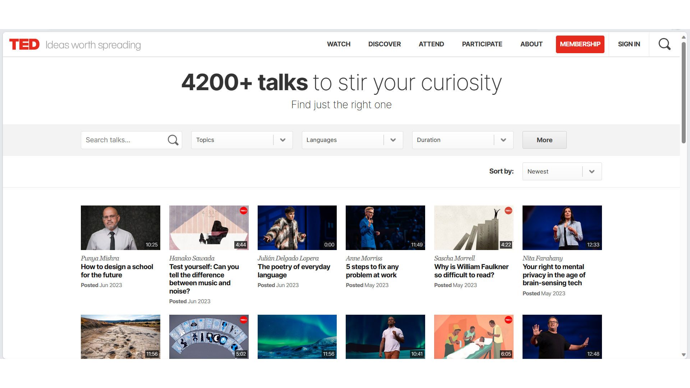The image size is (690, 388).
Task: Open the WATCH menu
Action: [339, 44]
